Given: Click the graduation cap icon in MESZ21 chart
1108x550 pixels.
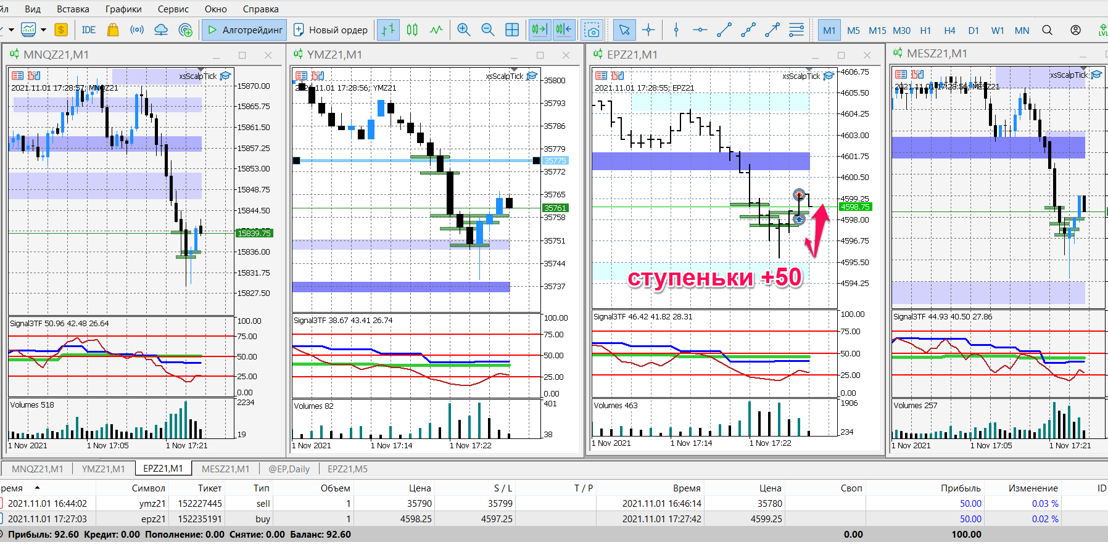Looking at the screenshot, I should 1096,75.
